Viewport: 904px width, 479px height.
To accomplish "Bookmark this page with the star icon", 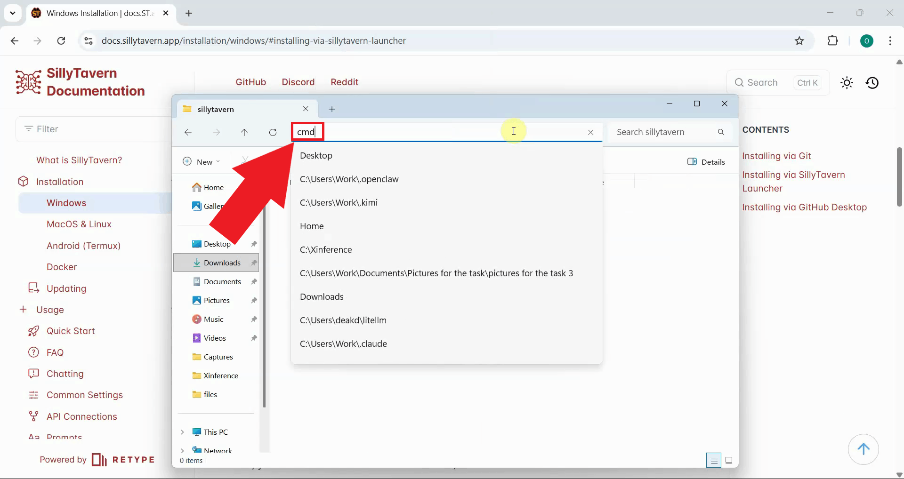I will point(799,41).
